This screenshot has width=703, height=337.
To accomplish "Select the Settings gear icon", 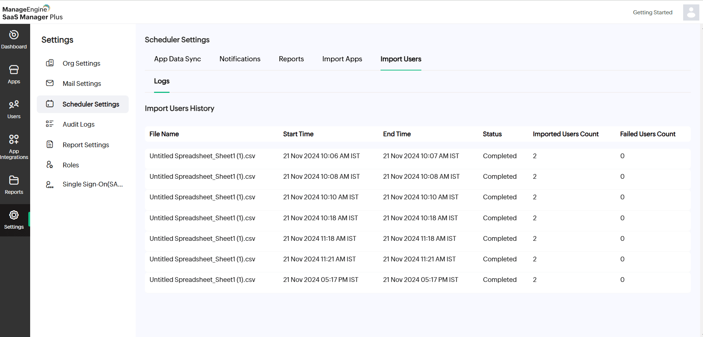I will pos(14,215).
